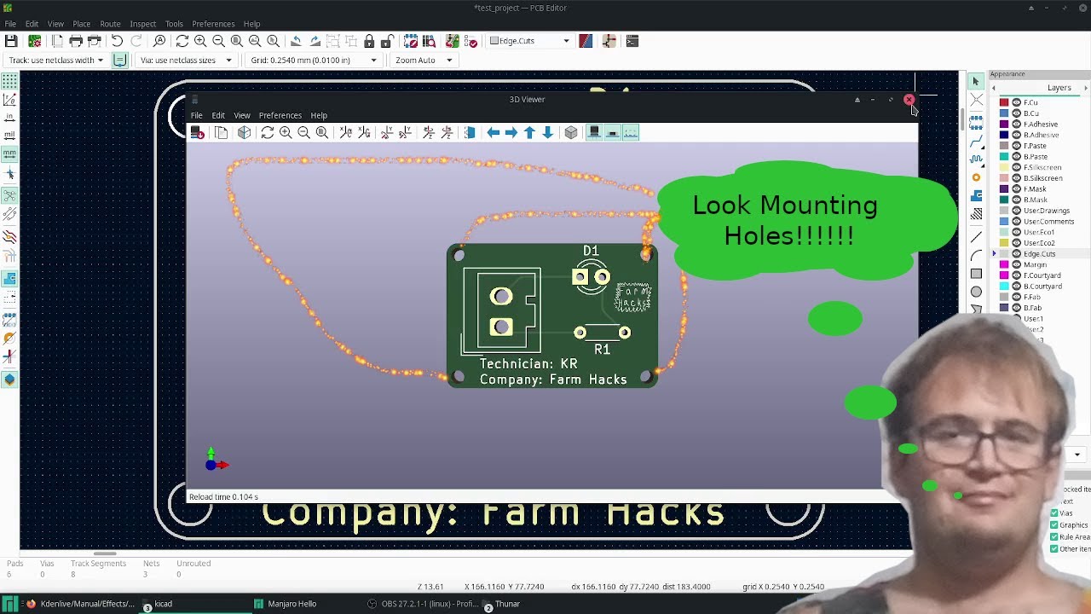The width and height of the screenshot is (1091, 614).
Task: Open the Zoom Auto dropdown
Action: click(x=423, y=60)
